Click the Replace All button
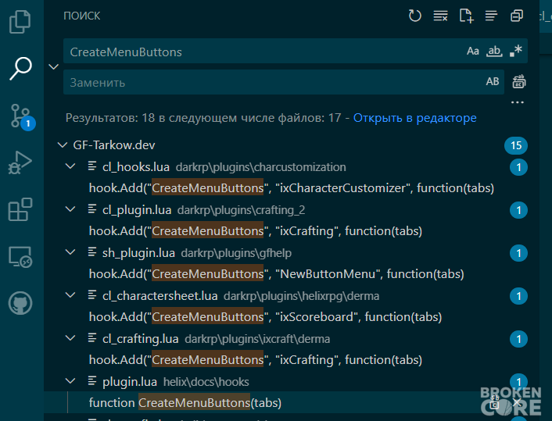 point(519,81)
